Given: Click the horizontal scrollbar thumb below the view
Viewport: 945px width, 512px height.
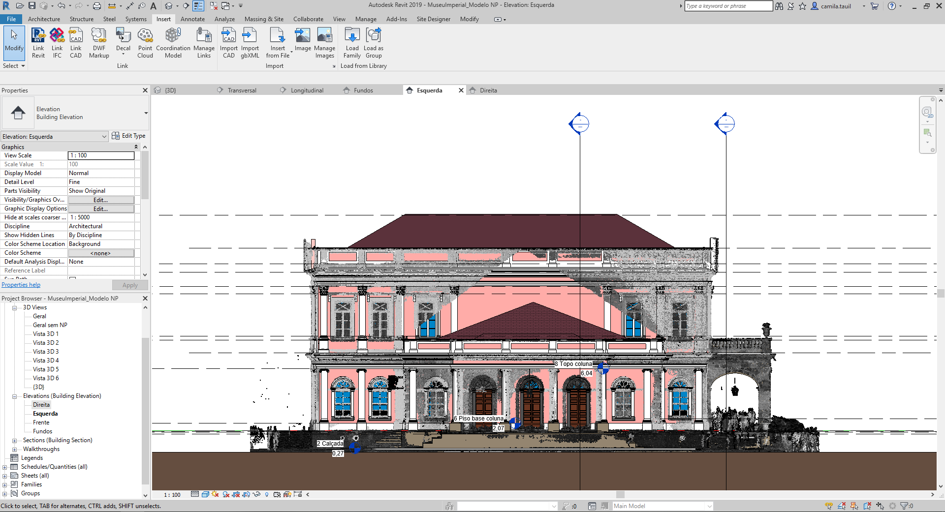Looking at the screenshot, I should coord(620,495).
